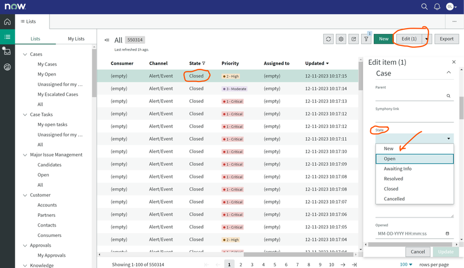The height and width of the screenshot is (268, 464).
Task: Click the table horizontal scrollbar
Action: (x=298, y=254)
